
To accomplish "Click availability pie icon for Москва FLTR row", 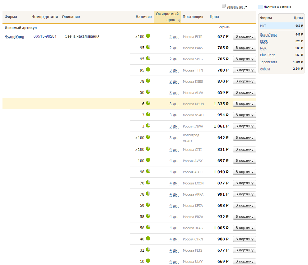I will [x=148, y=36].
